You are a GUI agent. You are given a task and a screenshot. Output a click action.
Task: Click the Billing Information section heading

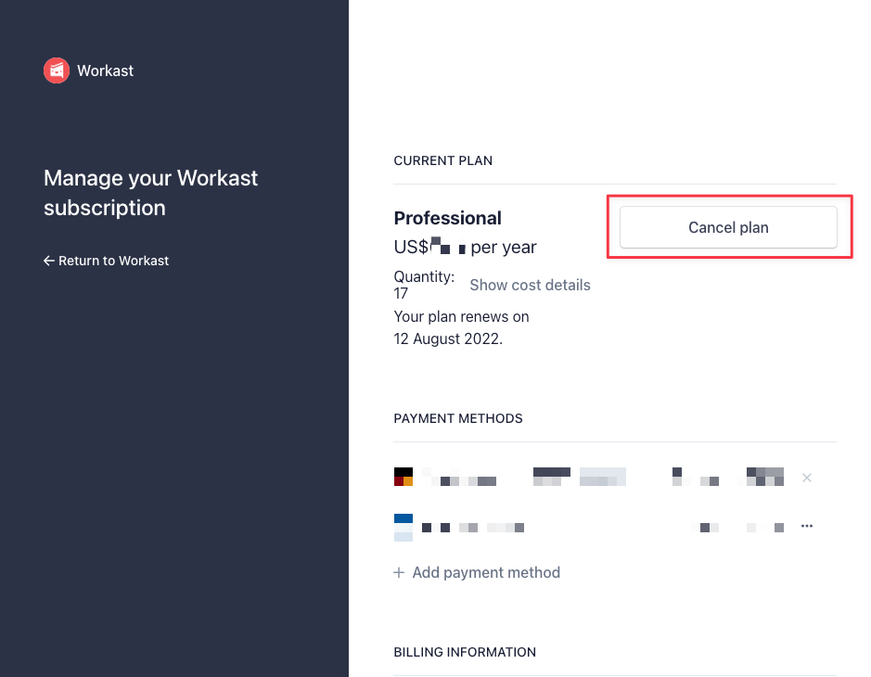coord(465,652)
